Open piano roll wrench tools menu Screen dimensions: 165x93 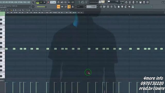click(x=1, y=10)
